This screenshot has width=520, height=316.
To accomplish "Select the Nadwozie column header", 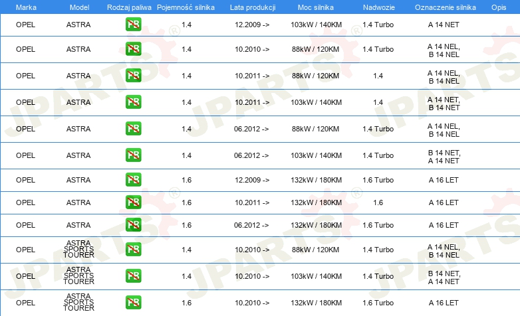I will pyautogui.click(x=379, y=7).
